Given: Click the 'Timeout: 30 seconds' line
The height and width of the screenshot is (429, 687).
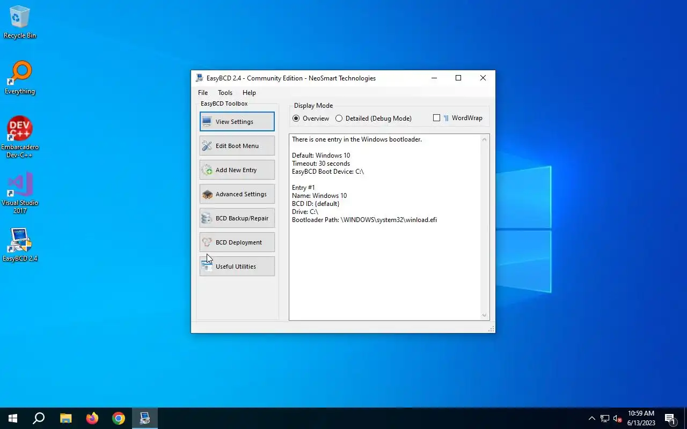Looking at the screenshot, I should (321, 164).
